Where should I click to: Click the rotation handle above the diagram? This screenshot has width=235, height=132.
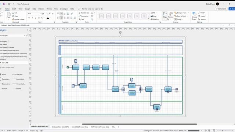pos(120,32)
